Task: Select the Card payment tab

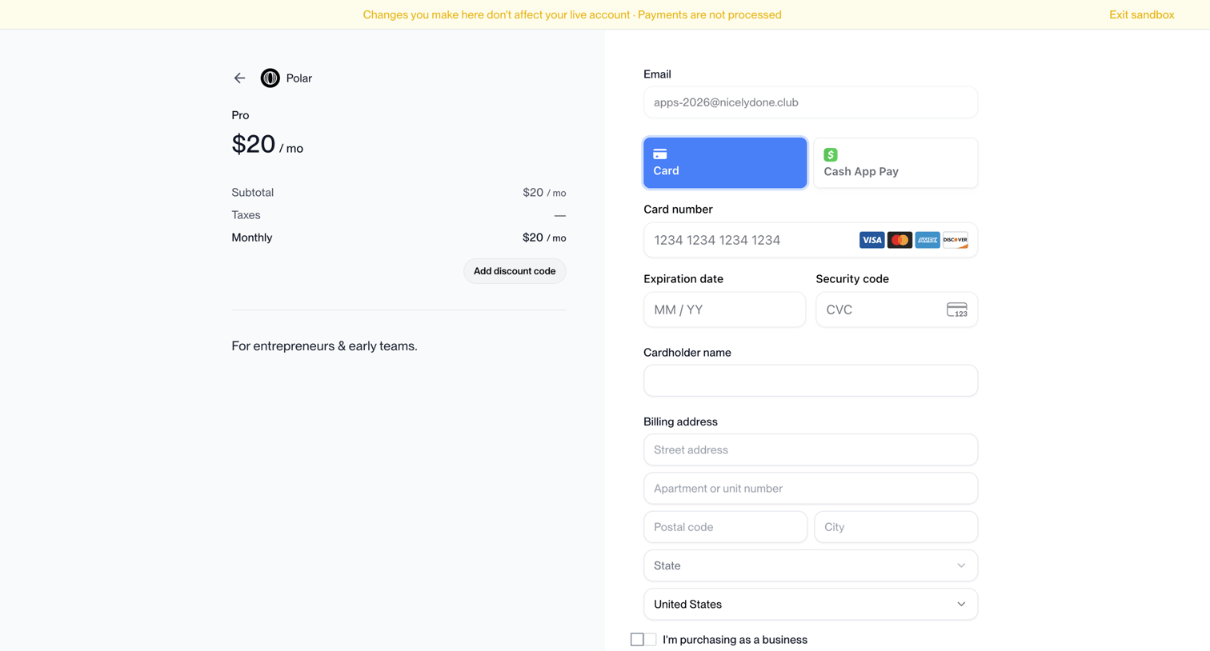Action: tap(725, 162)
